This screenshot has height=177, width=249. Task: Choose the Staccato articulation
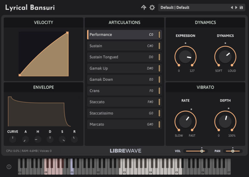[124, 102]
